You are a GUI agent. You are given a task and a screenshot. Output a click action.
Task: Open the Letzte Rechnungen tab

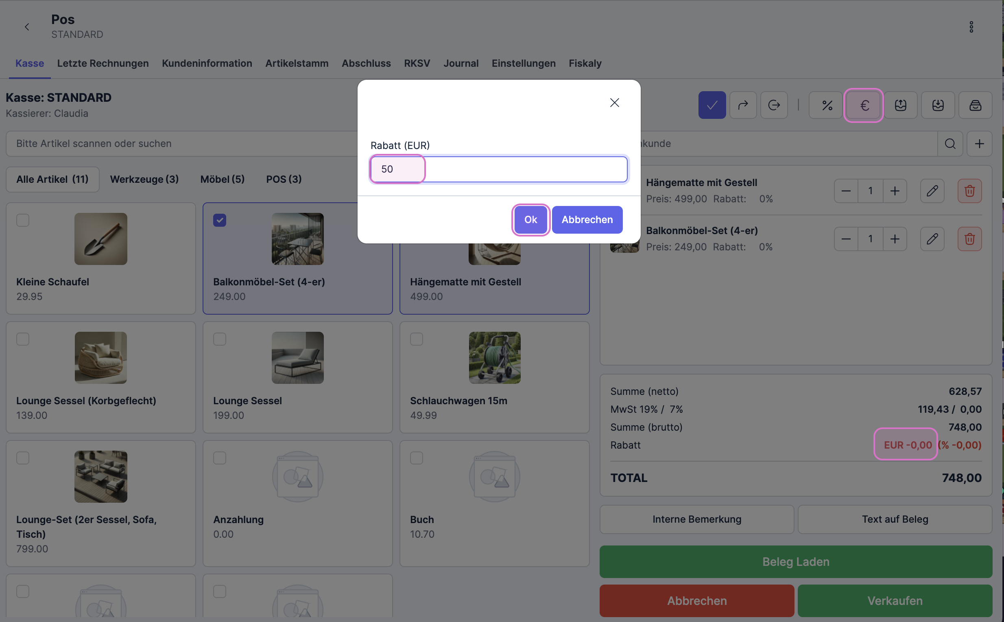coord(103,64)
